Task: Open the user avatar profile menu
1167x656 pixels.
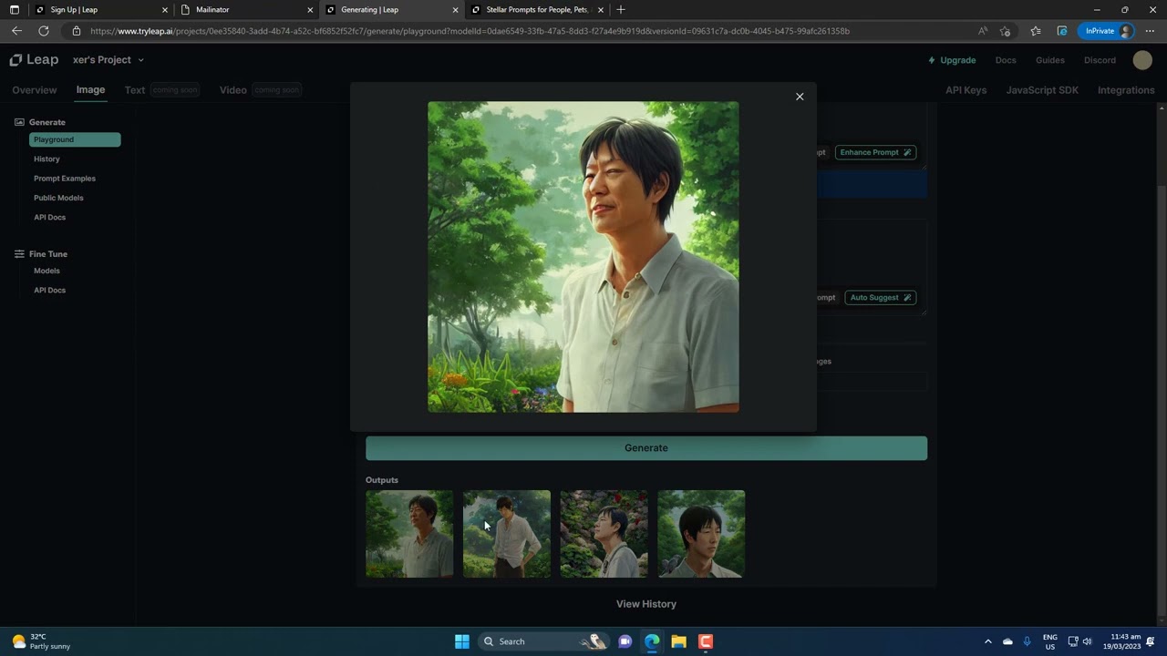Action: point(1142,60)
